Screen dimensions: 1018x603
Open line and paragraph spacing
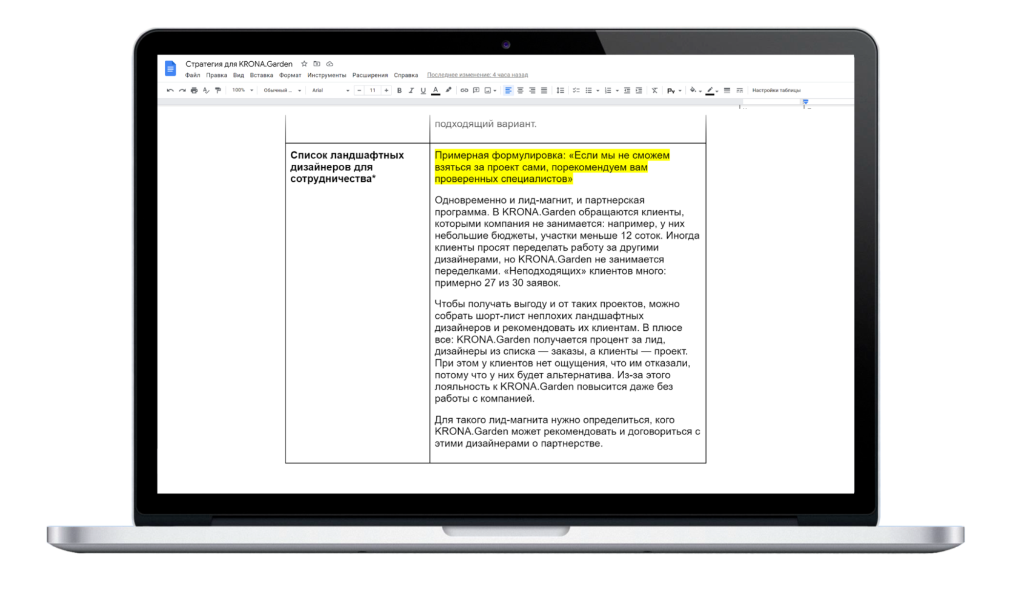pyautogui.click(x=561, y=90)
